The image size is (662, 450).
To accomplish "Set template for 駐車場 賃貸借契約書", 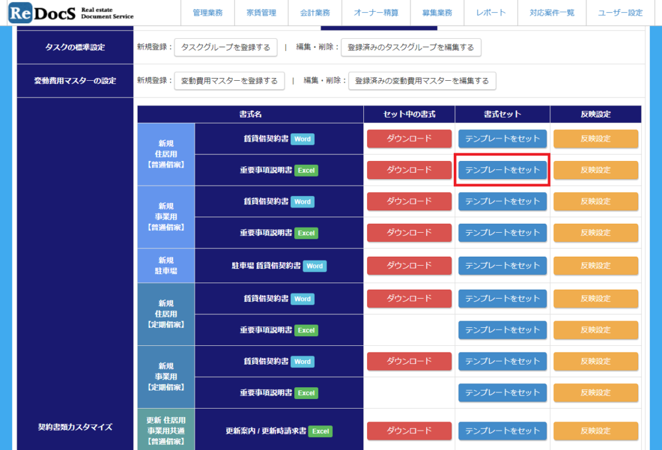I will (502, 266).
